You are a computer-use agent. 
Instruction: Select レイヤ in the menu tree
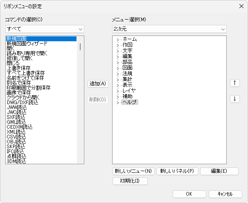[x=129, y=91]
